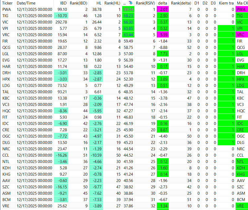Image resolution: width=248 pixels, height=210 pixels.
Task: Select the AAV ticker cell
Action: pos(8,181)
